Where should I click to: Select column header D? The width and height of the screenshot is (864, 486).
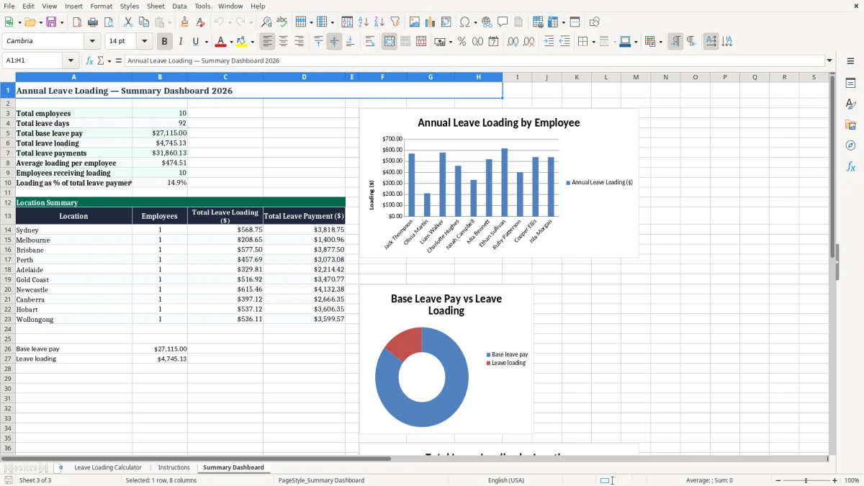coord(304,76)
